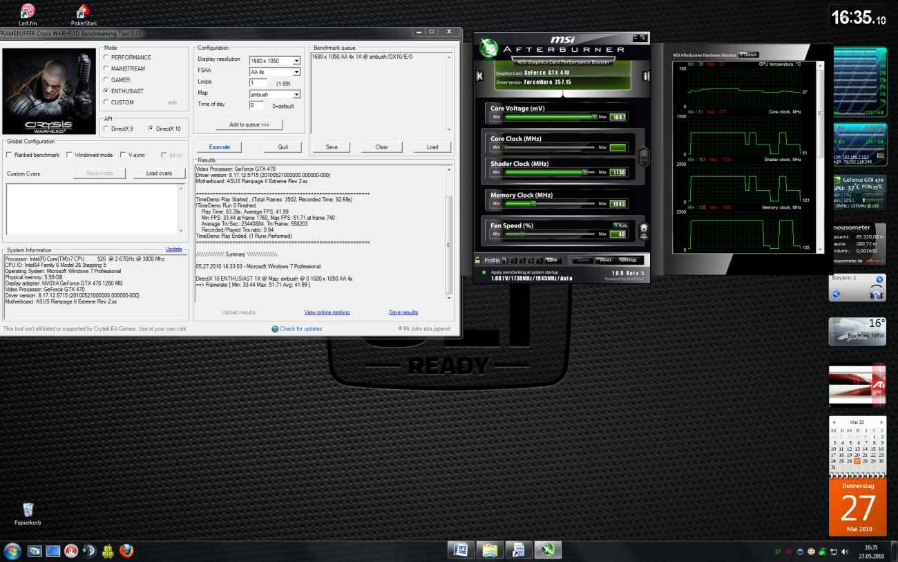Click play button on Bayern 1 radio gadget
The width and height of the screenshot is (898, 562).
879,280
